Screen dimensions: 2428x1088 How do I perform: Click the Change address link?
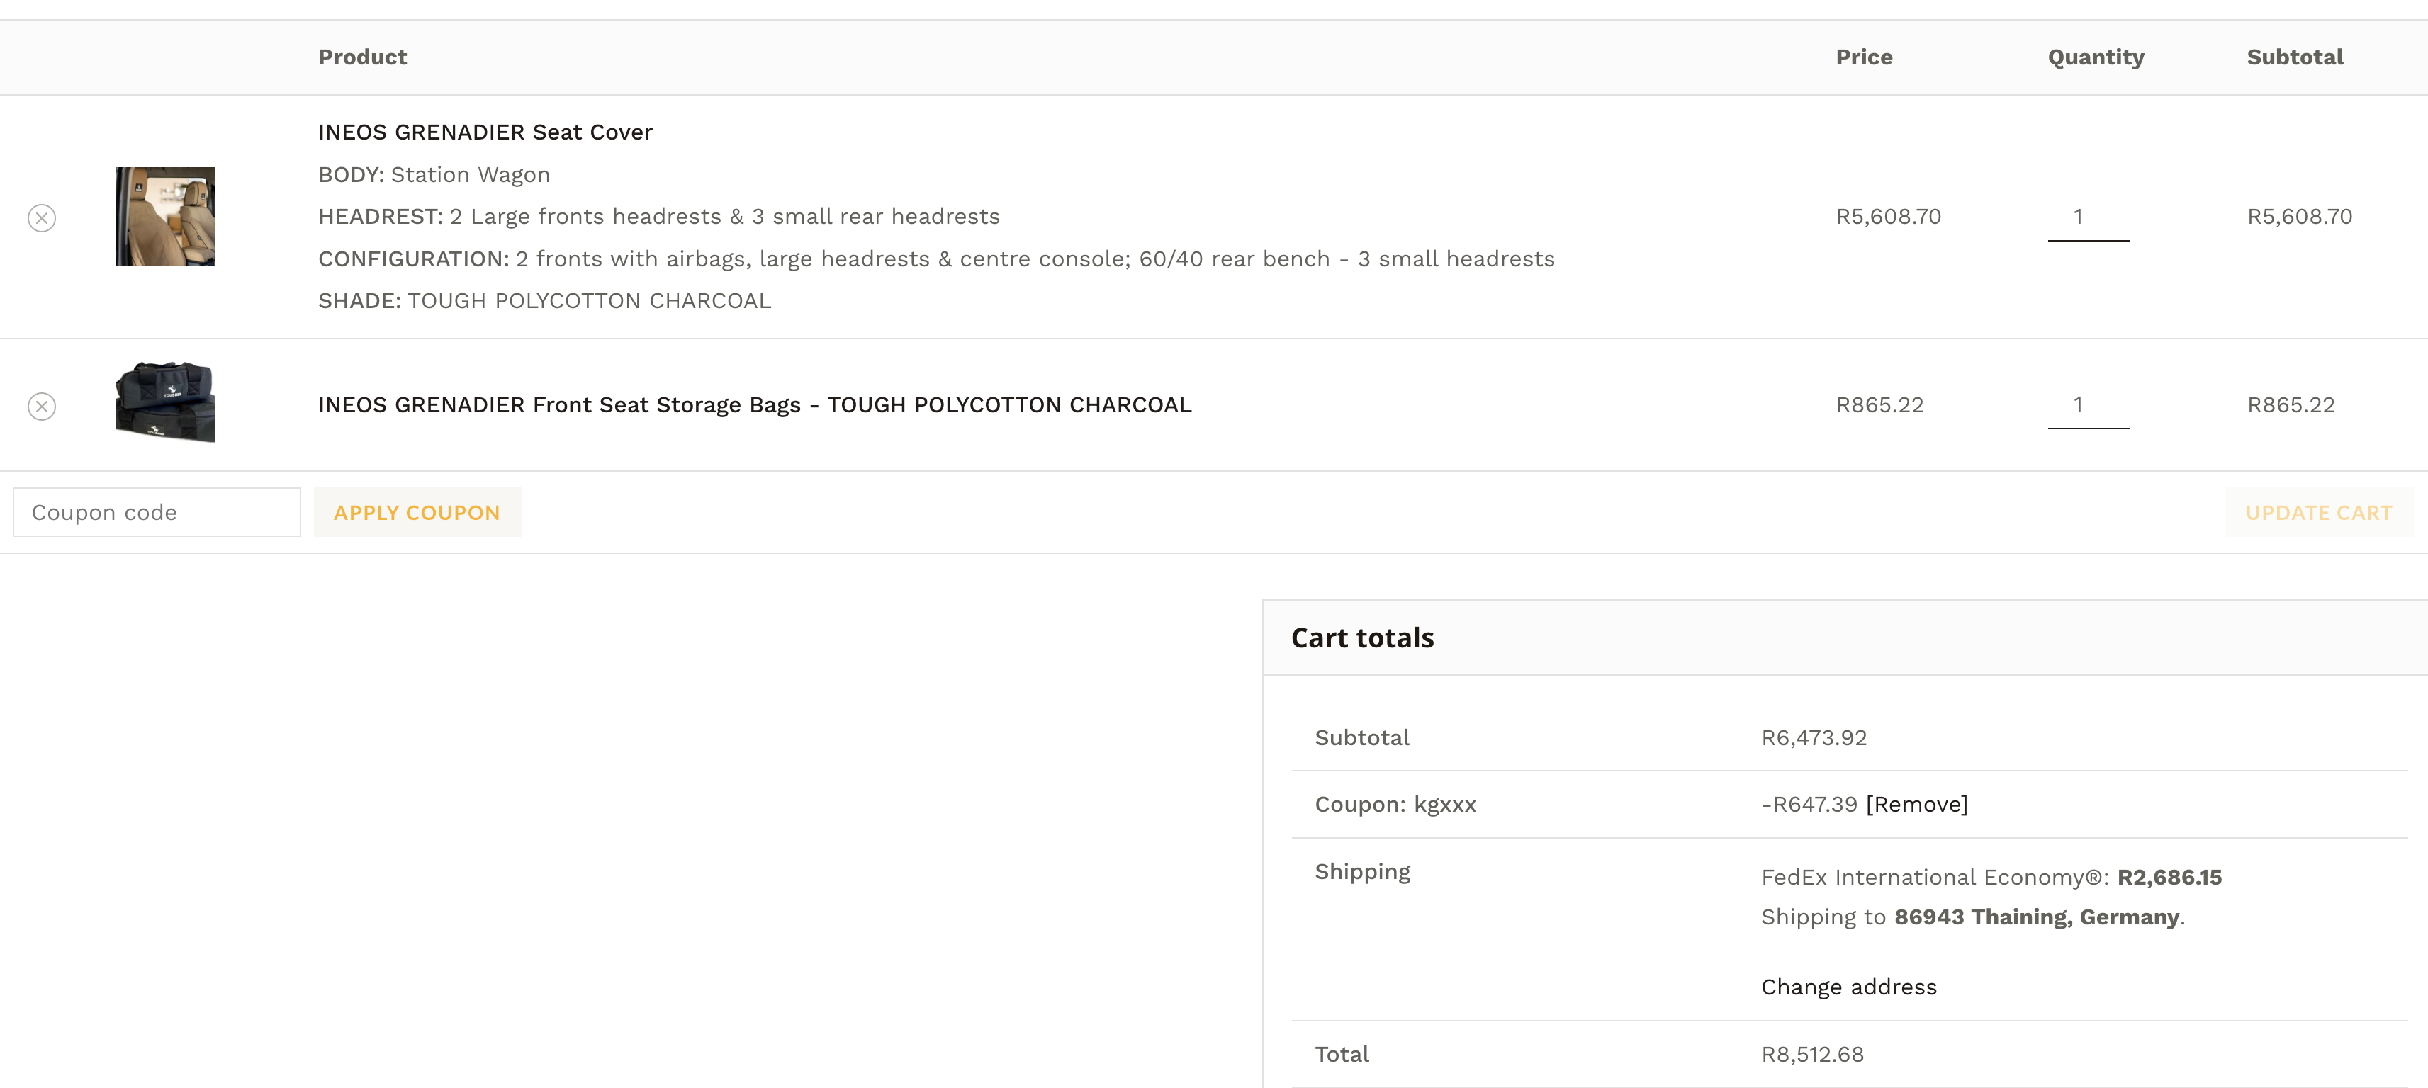(1849, 987)
